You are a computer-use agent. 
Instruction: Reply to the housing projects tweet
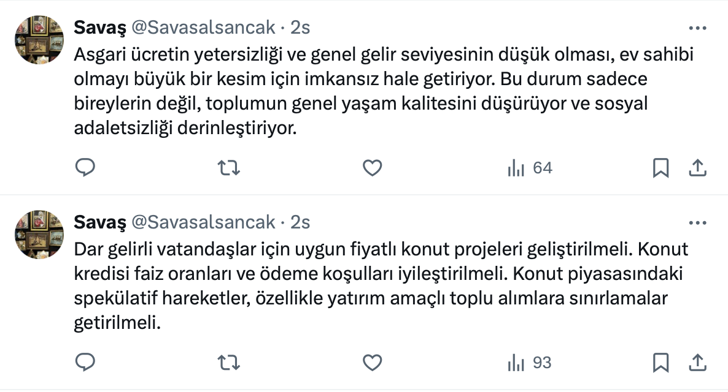[85, 363]
